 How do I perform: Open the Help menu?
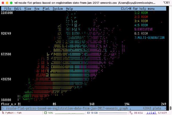(69, 9)
